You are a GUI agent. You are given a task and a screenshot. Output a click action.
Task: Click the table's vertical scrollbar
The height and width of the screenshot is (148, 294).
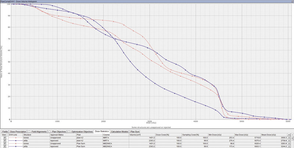(x=293, y=141)
